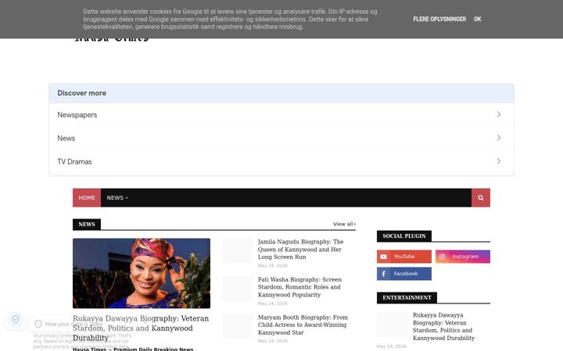Open the Rukayya Dawayya entertainment sidebar article

coord(443,326)
